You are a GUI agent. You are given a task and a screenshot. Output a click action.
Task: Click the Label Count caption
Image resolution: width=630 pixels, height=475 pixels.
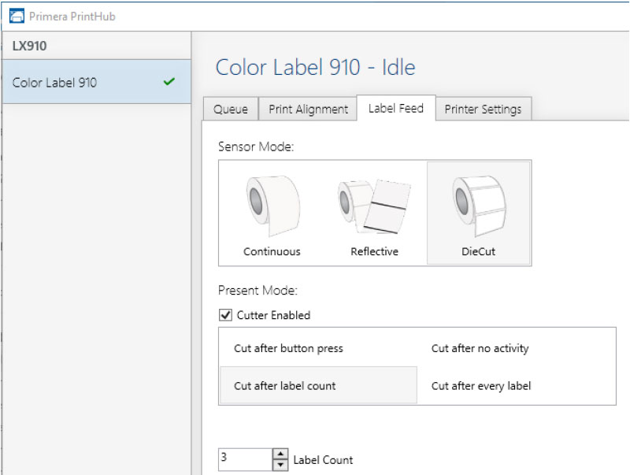(x=323, y=460)
